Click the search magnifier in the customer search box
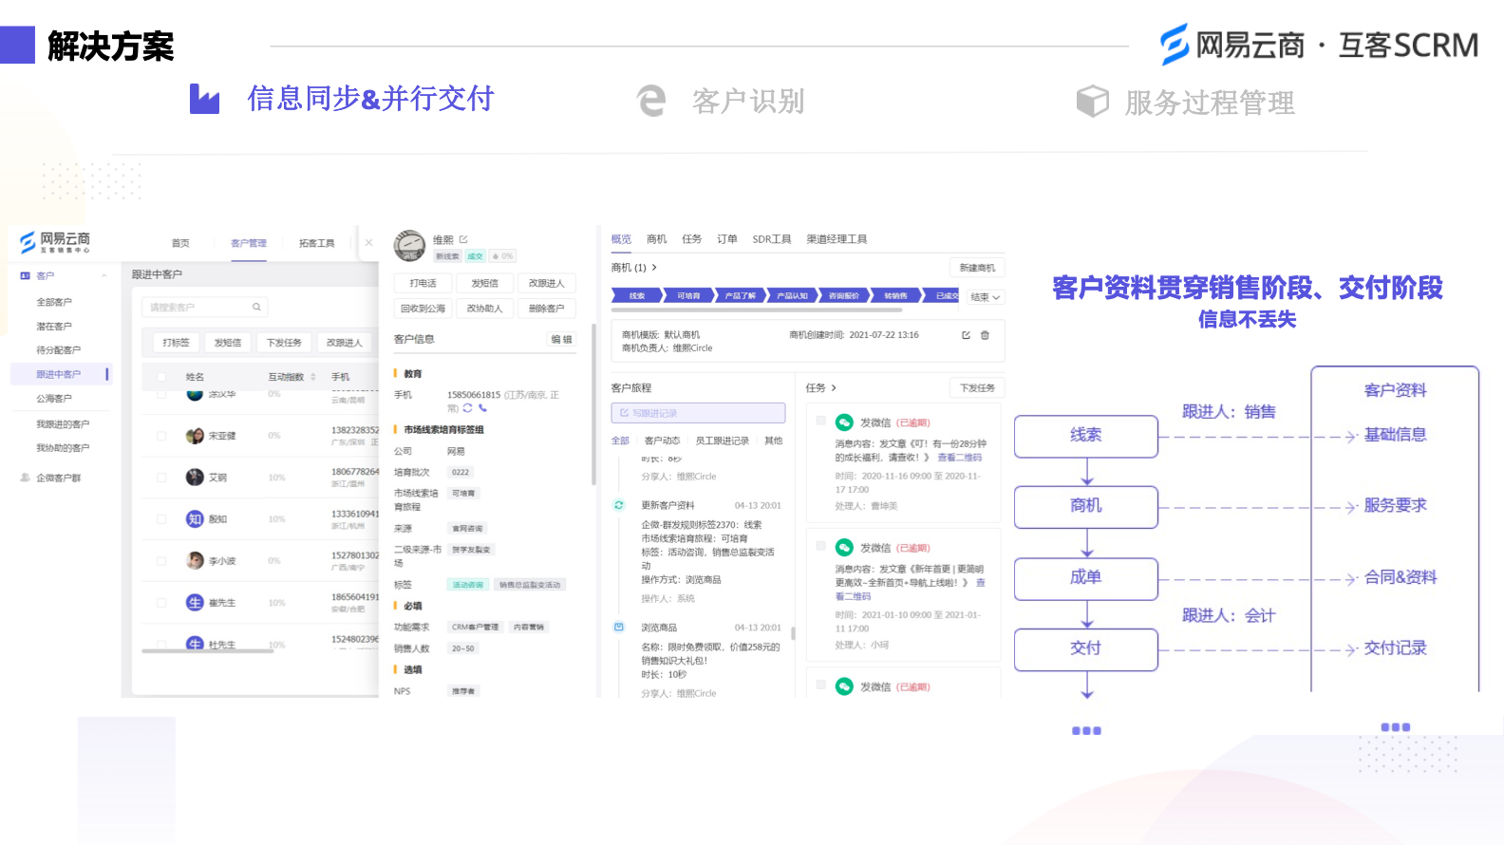This screenshot has width=1504, height=845. [256, 308]
